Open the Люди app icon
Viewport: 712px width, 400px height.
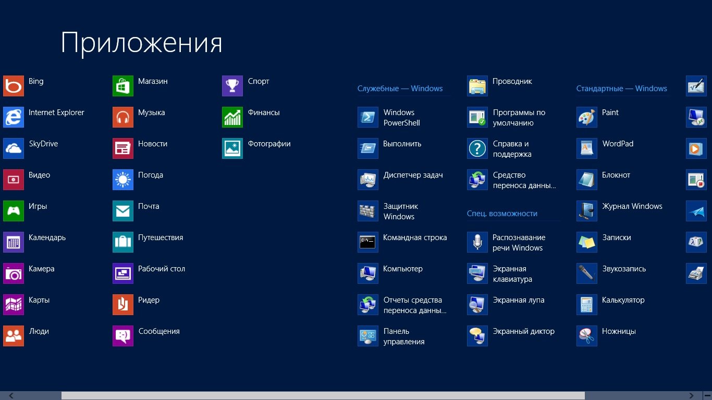(14, 336)
